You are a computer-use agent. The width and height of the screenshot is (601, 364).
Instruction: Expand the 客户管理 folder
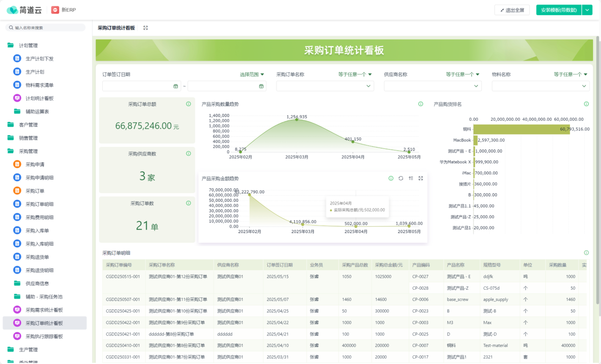tap(29, 125)
